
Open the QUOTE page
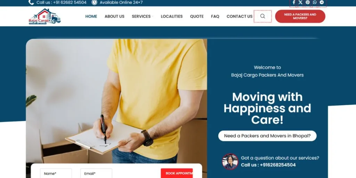[197, 16]
